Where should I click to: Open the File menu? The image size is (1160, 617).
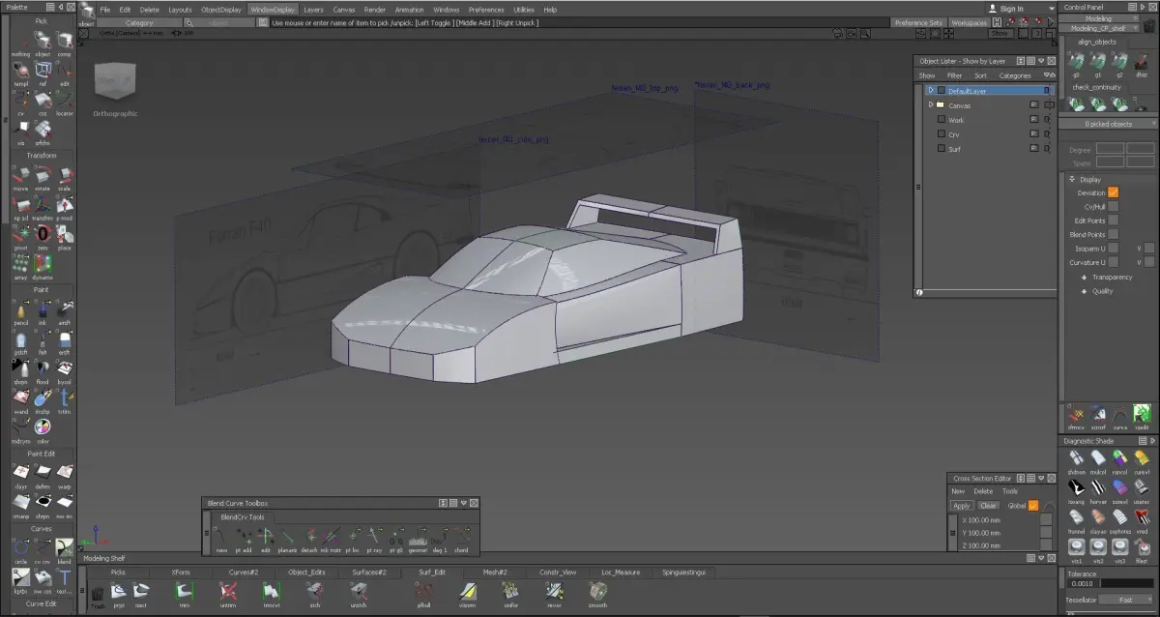pyautogui.click(x=105, y=10)
